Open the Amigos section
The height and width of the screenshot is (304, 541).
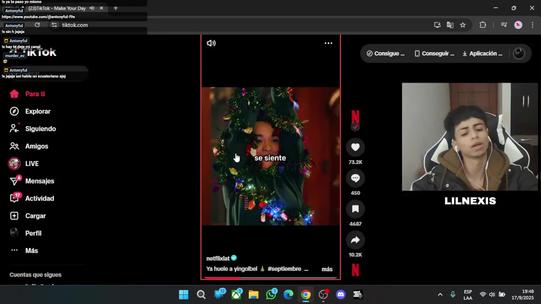pos(29,146)
